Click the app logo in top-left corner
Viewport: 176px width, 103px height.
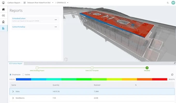[3, 3]
